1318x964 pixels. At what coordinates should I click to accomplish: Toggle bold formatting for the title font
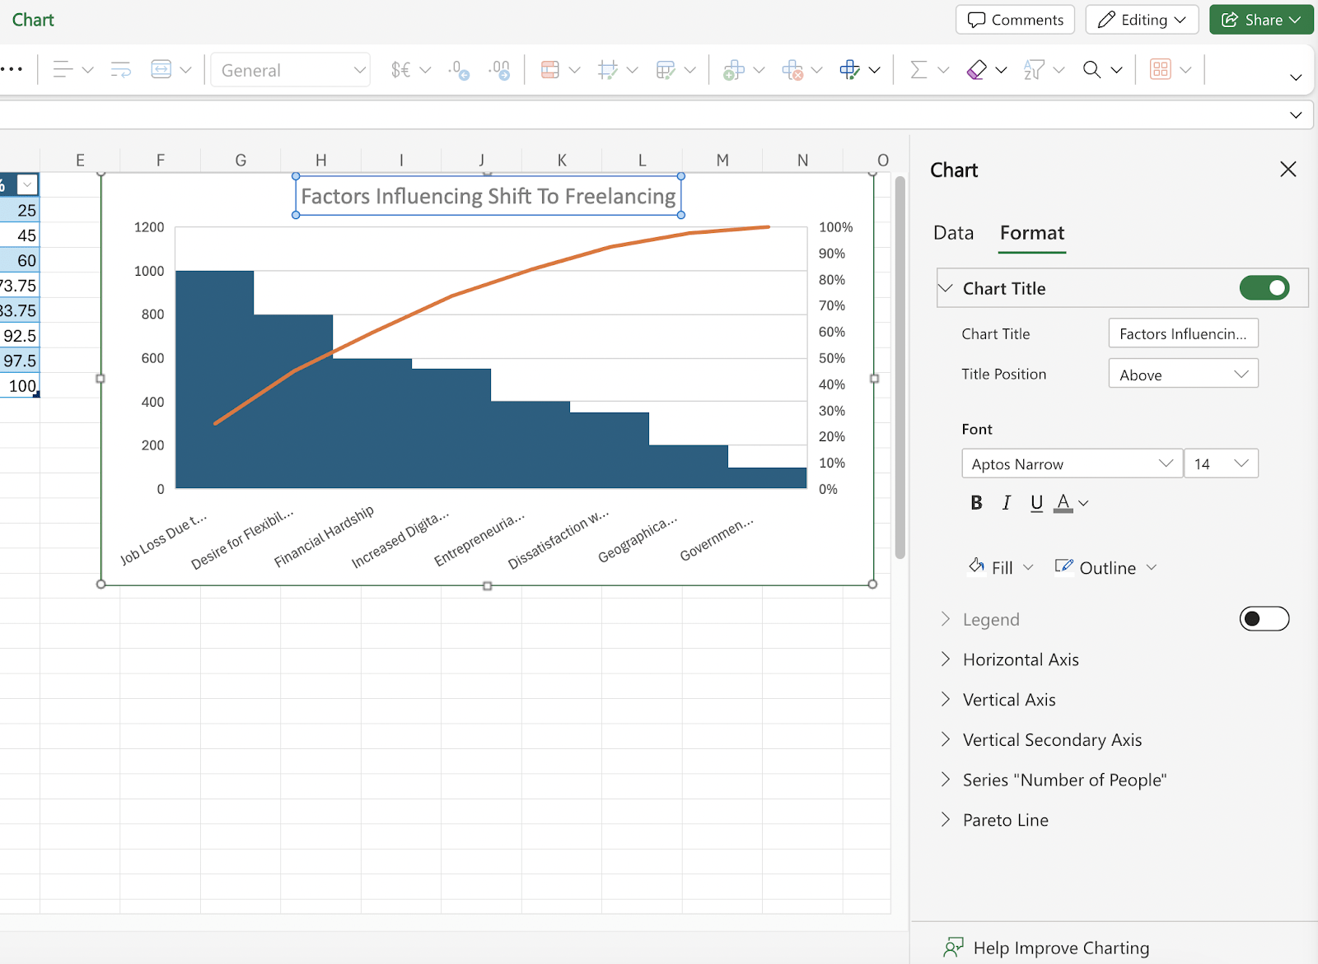[x=976, y=502]
